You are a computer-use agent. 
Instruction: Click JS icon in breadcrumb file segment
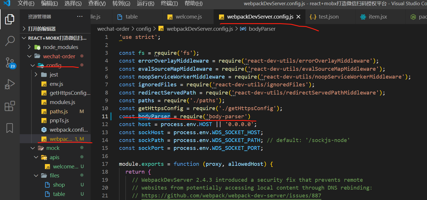(161, 29)
